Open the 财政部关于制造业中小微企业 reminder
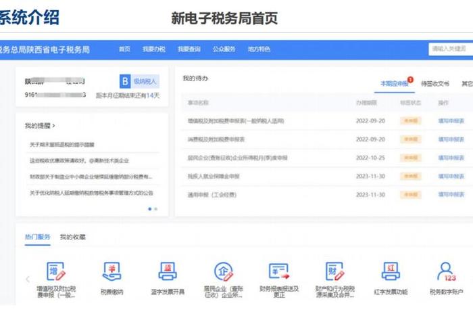The height and width of the screenshot is (318, 473). (x=91, y=177)
